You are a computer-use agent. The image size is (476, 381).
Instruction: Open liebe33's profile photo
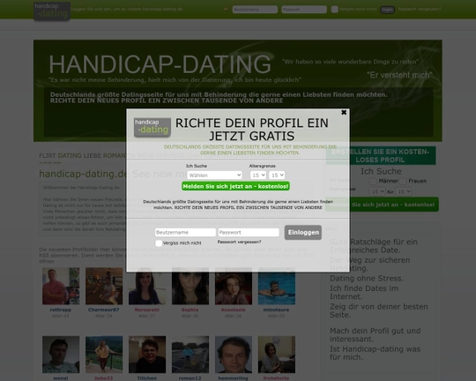click(104, 355)
